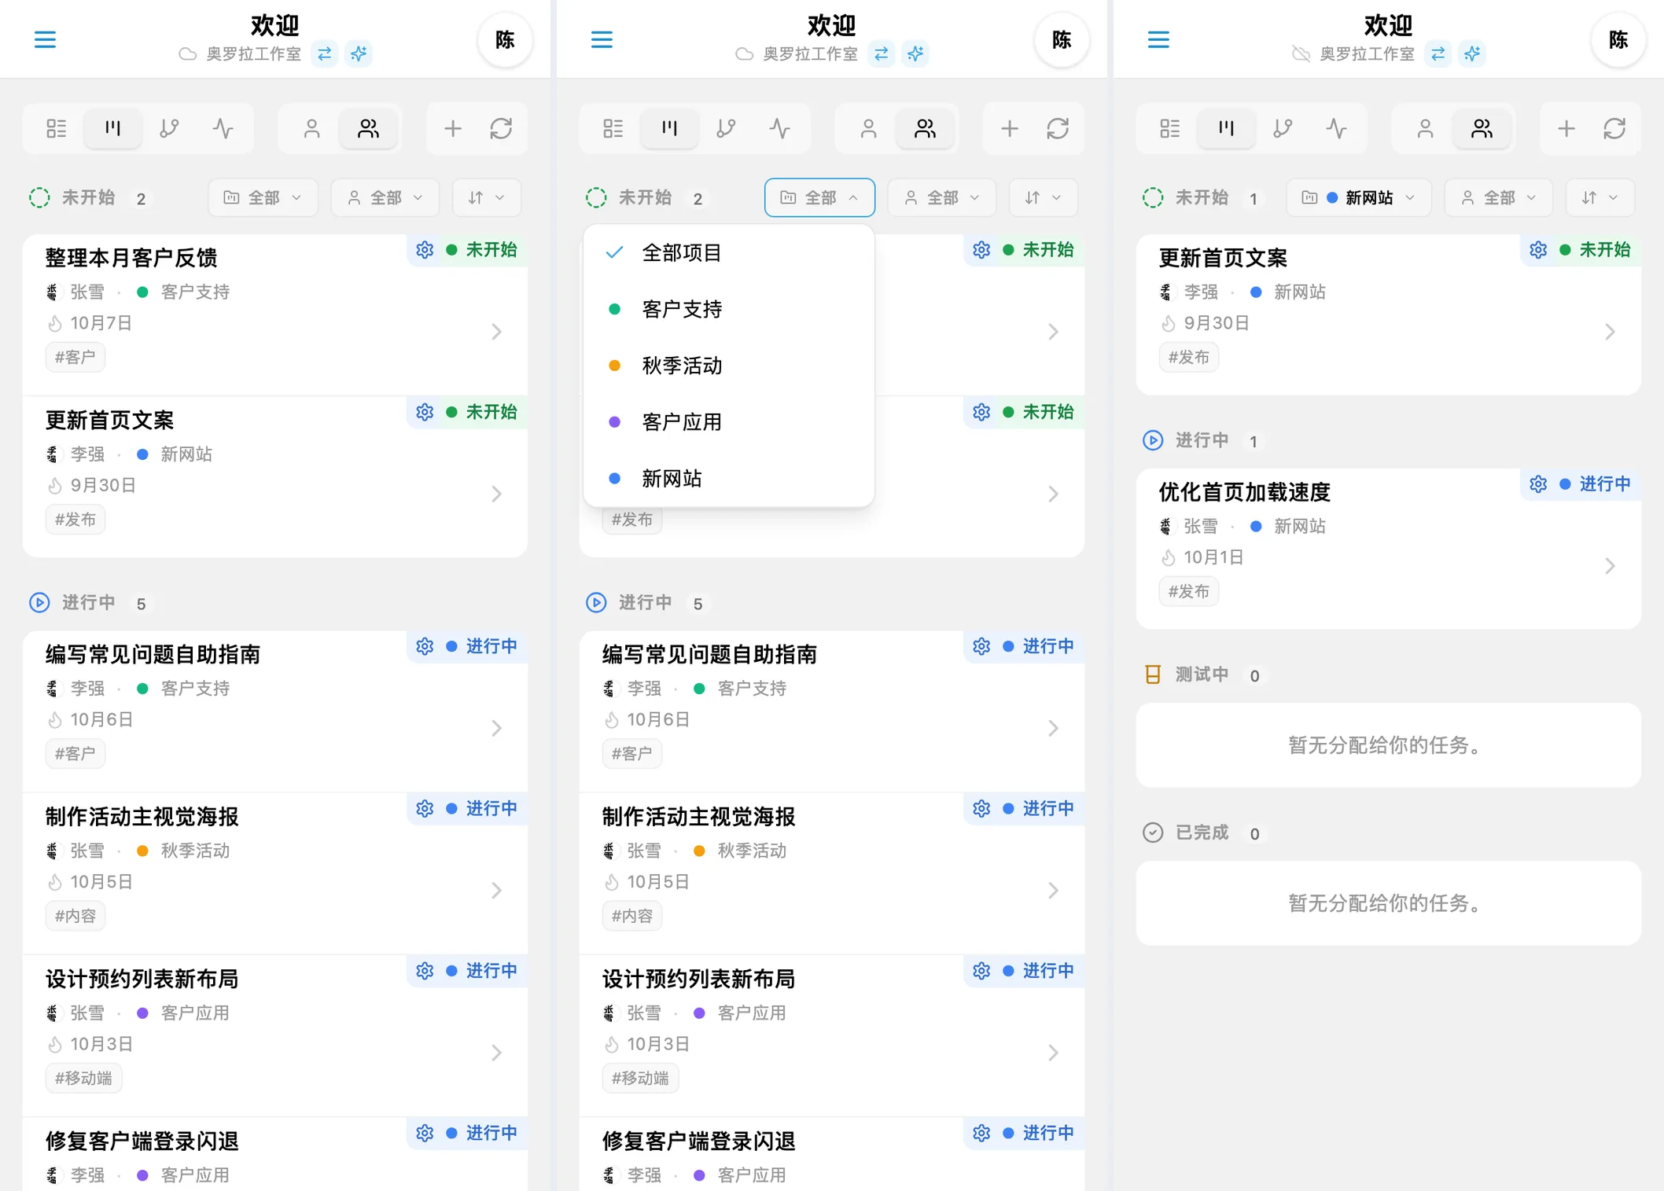
Task: Choose 秋季活动 from project menu
Action: click(729, 366)
